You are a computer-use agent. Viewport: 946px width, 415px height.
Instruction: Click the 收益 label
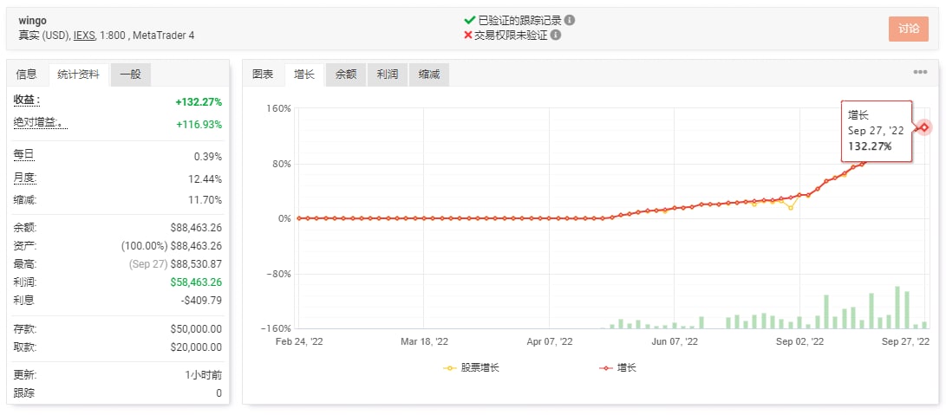27,101
